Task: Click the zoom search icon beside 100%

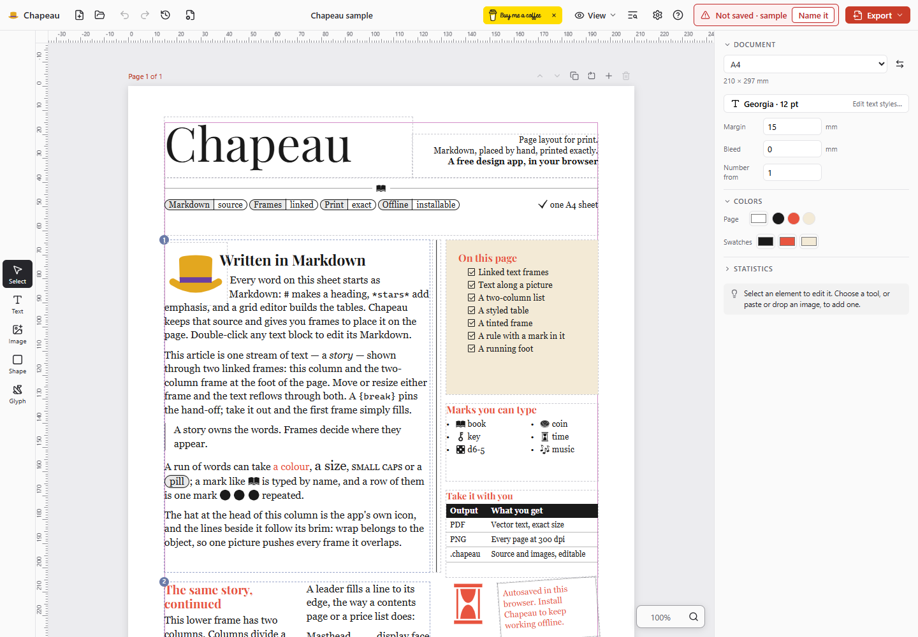Action: (x=694, y=617)
